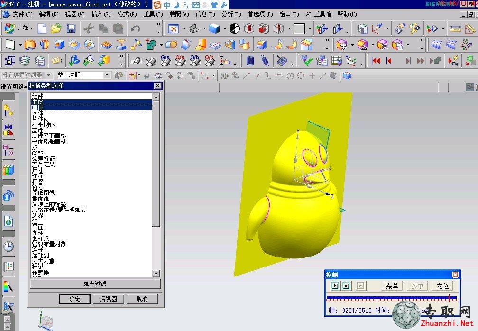The height and width of the screenshot is (331, 478).
Task: Click the 后视图 button
Action: [x=109, y=299]
